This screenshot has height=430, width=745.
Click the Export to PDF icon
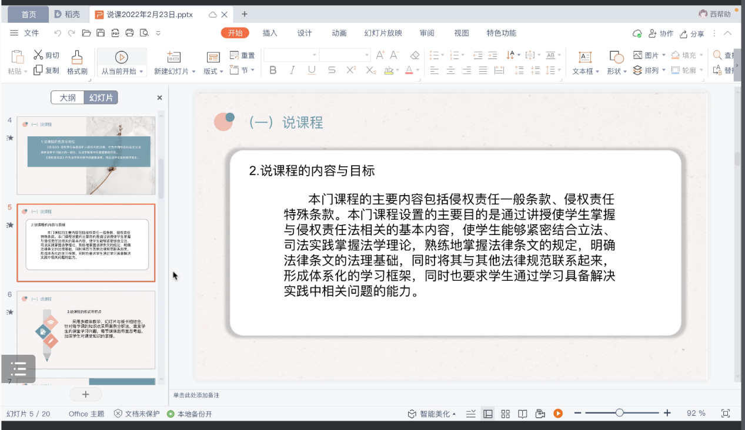(115, 33)
